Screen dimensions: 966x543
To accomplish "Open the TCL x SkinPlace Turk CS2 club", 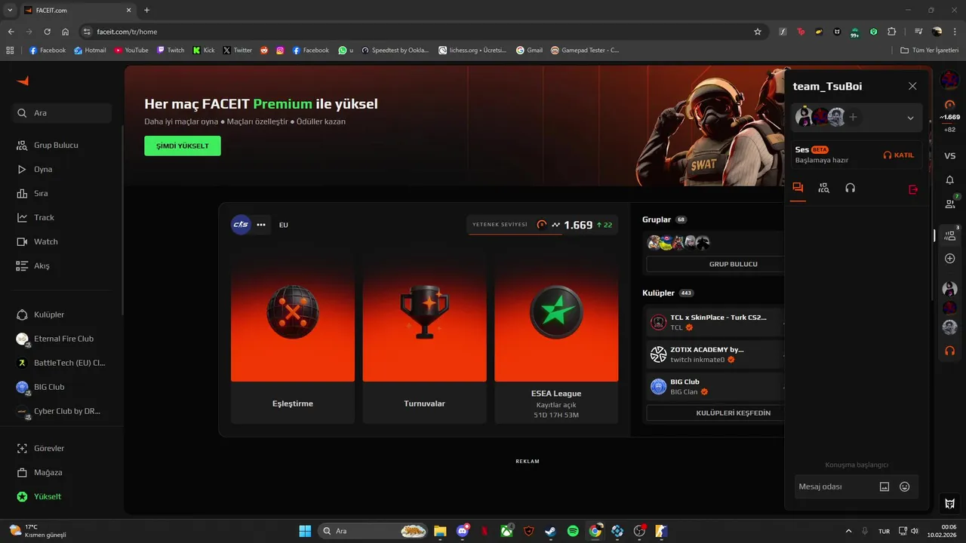I will (715, 322).
